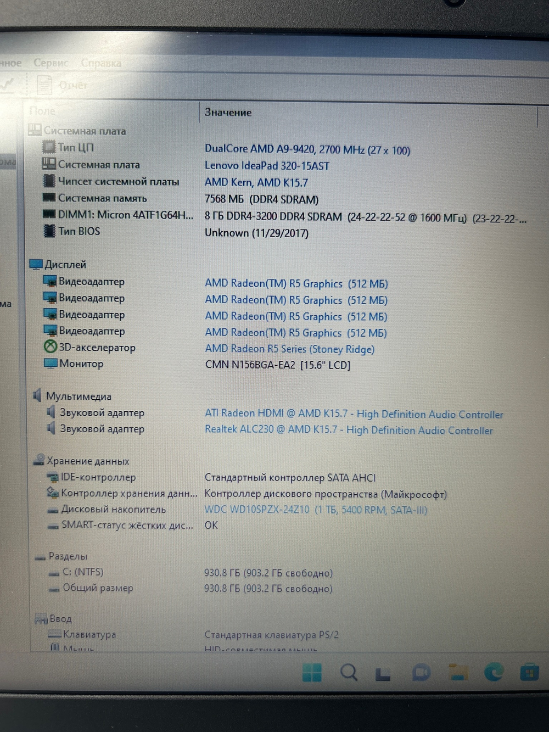Click the Search icon on the taskbar

tap(349, 673)
